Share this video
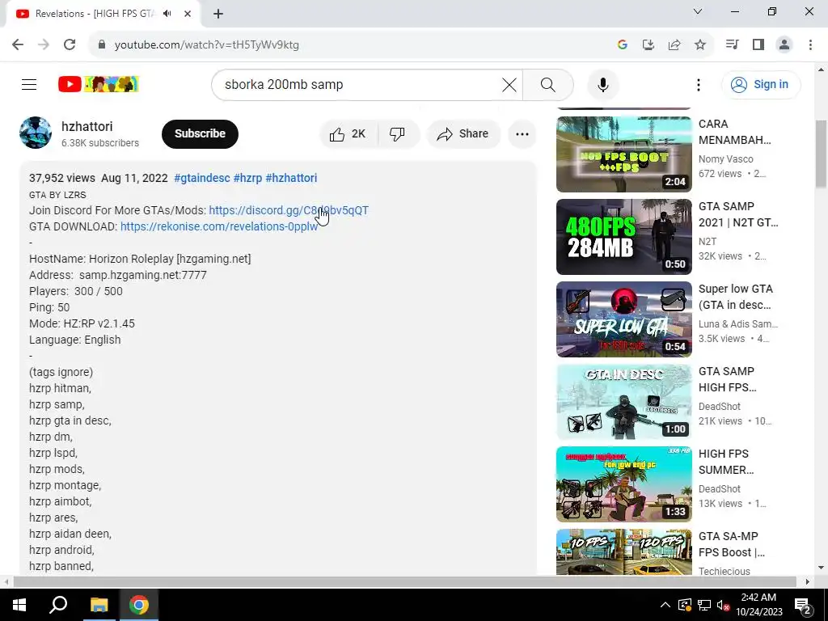828x621 pixels. tap(463, 134)
